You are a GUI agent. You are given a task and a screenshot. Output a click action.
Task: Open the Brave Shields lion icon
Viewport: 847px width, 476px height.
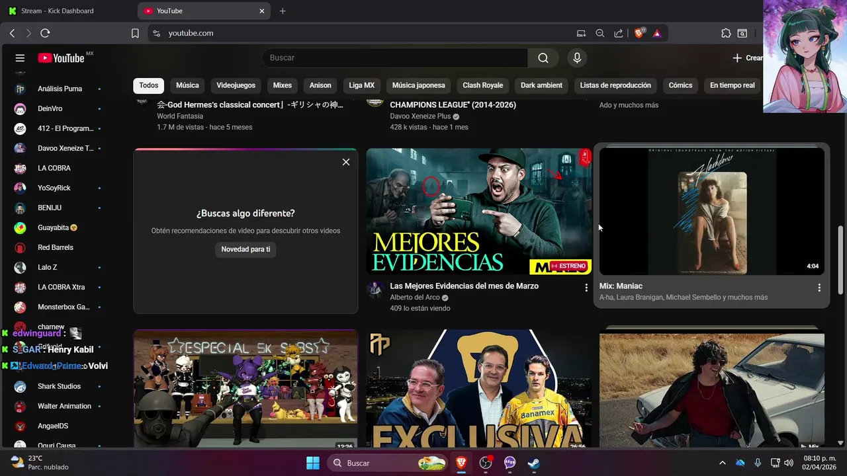(639, 33)
